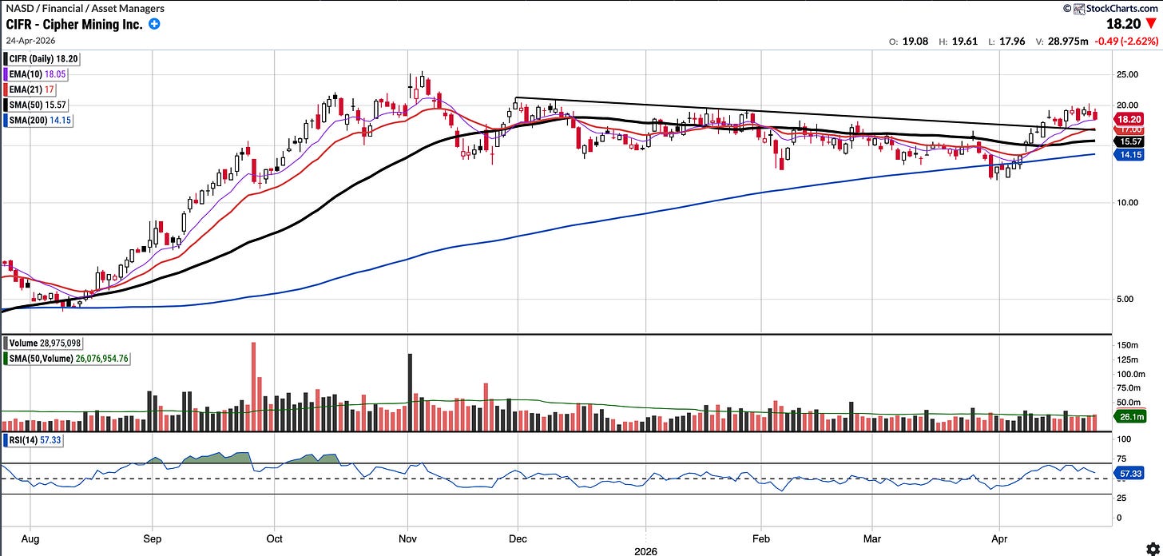Click the blue plus icon beside Cipher Mining Inc.

click(x=154, y=24)
